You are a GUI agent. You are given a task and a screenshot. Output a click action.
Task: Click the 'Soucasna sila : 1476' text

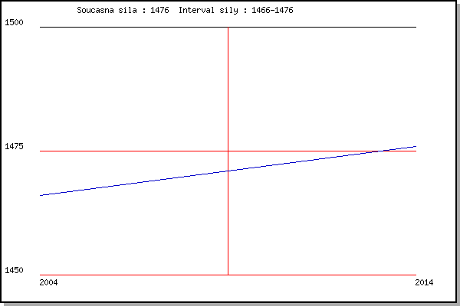pyautogui.click(x=123, y=10)
